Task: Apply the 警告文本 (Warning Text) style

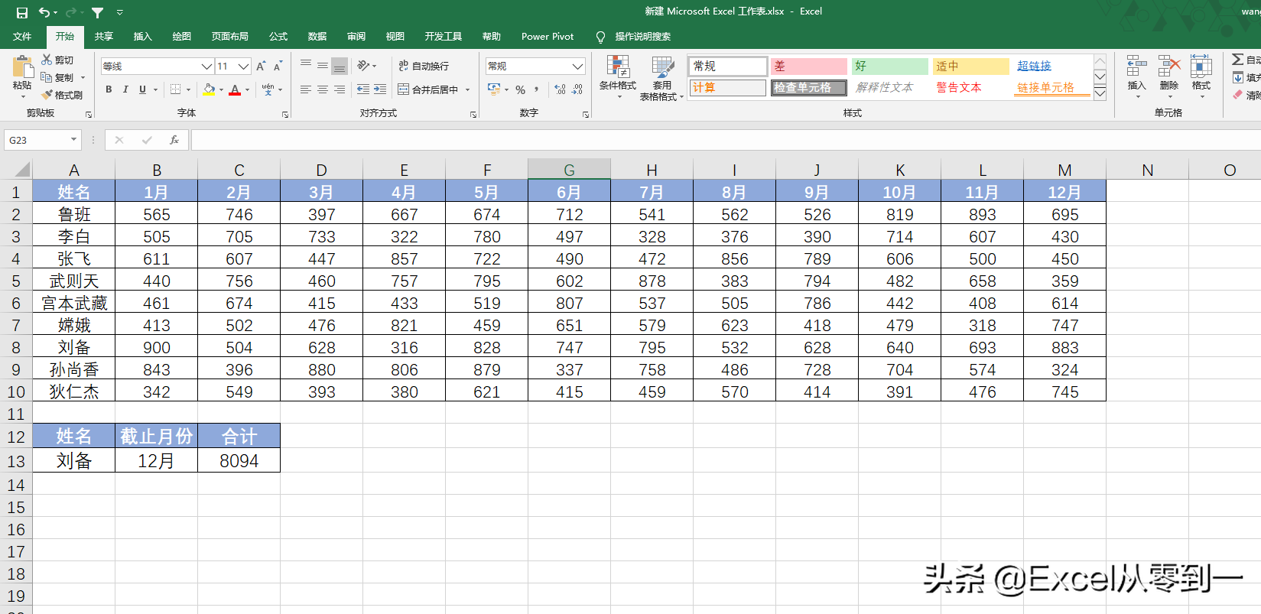Action: pyautogui.click(x=959, y=88)
